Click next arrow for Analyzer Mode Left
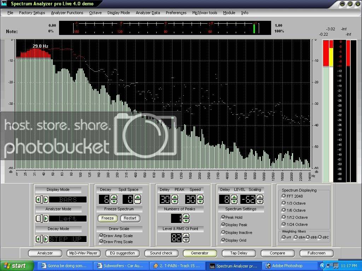 pyautogui.click(x=46, y=218)
